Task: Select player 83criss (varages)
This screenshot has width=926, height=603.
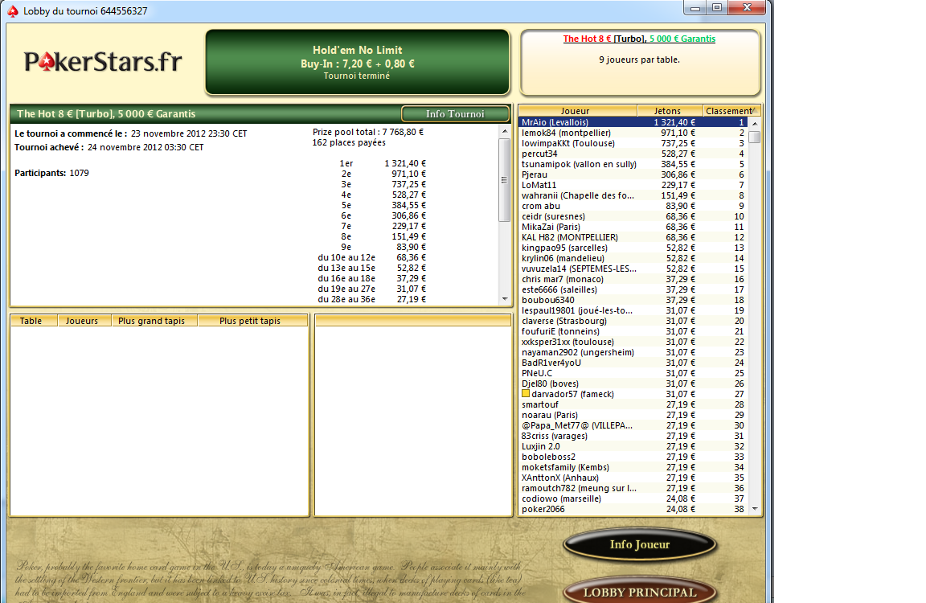Action: tap(633, 436)
